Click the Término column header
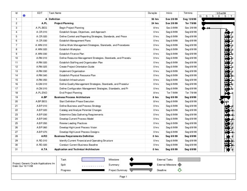The height and width of the screenshot is (191, 247). [x=188, y=13]
